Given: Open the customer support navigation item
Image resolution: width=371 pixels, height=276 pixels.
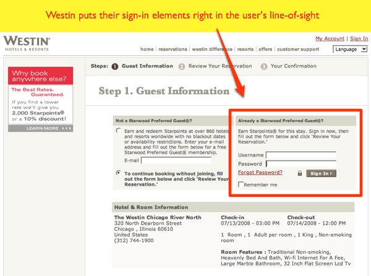Looking at the screenshot, I should pos(298,50).
